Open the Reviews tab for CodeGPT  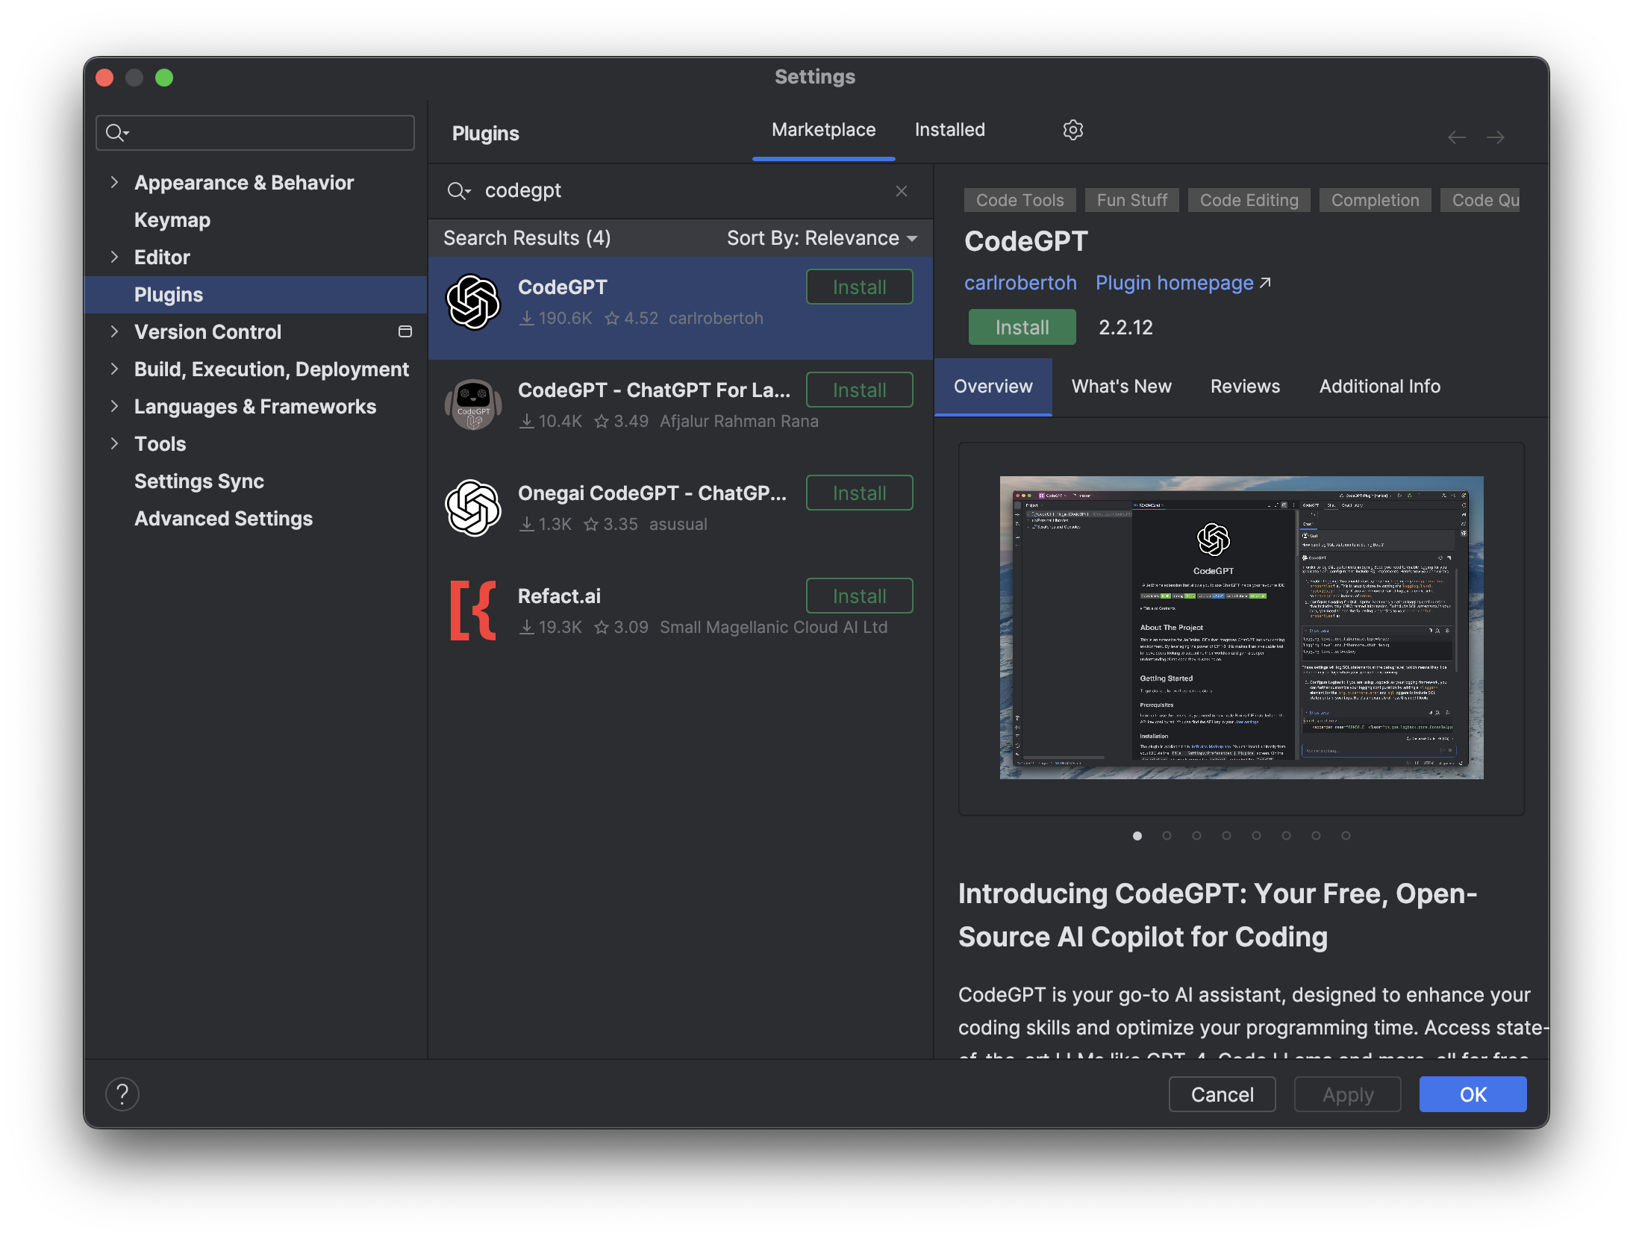click(1244, 387)
